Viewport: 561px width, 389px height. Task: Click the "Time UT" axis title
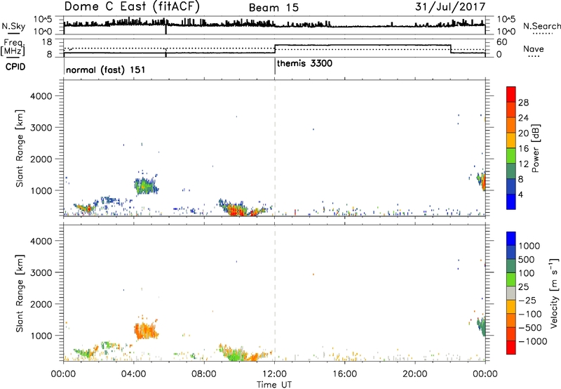tap(274, 385)
